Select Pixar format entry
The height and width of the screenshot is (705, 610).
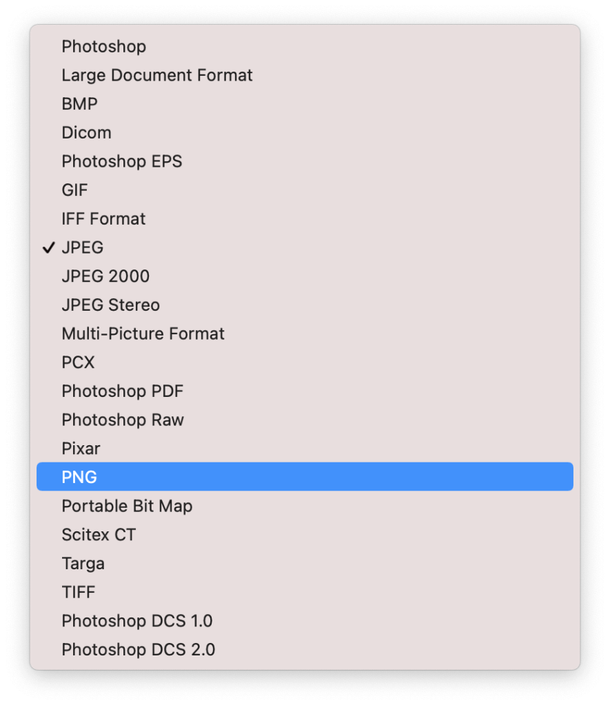tap(305, 449)
